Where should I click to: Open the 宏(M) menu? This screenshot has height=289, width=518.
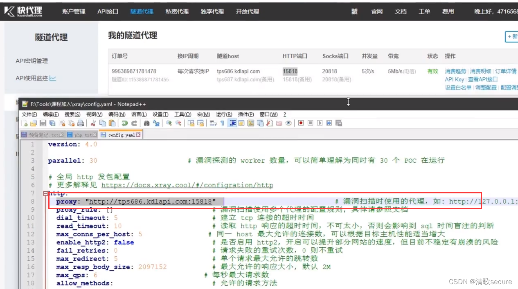203,114
